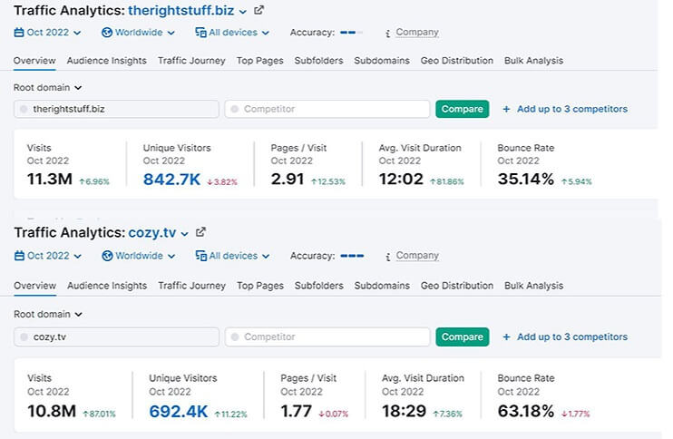Viewport: 673px width, 439px height.
Task: Click 63.18% bounce rate value
Action: [x=526, y=411]
